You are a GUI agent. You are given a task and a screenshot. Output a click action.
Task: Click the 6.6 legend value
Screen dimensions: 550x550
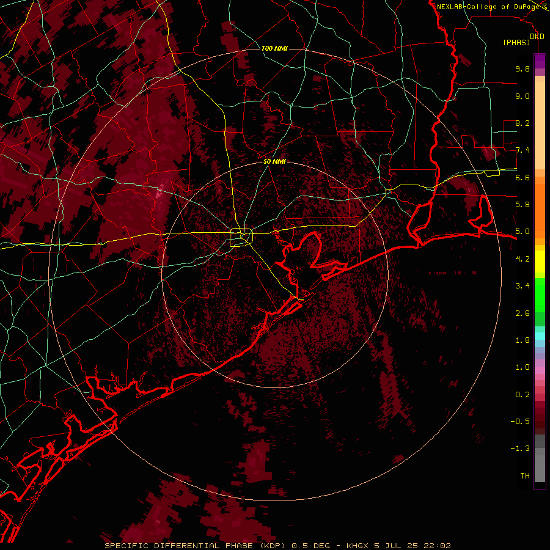522,177
